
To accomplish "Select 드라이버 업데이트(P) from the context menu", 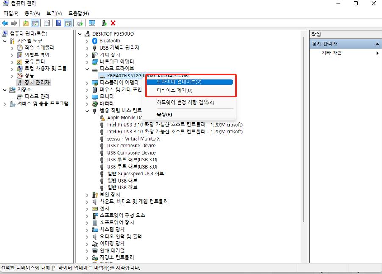I will tap(178, 80).
